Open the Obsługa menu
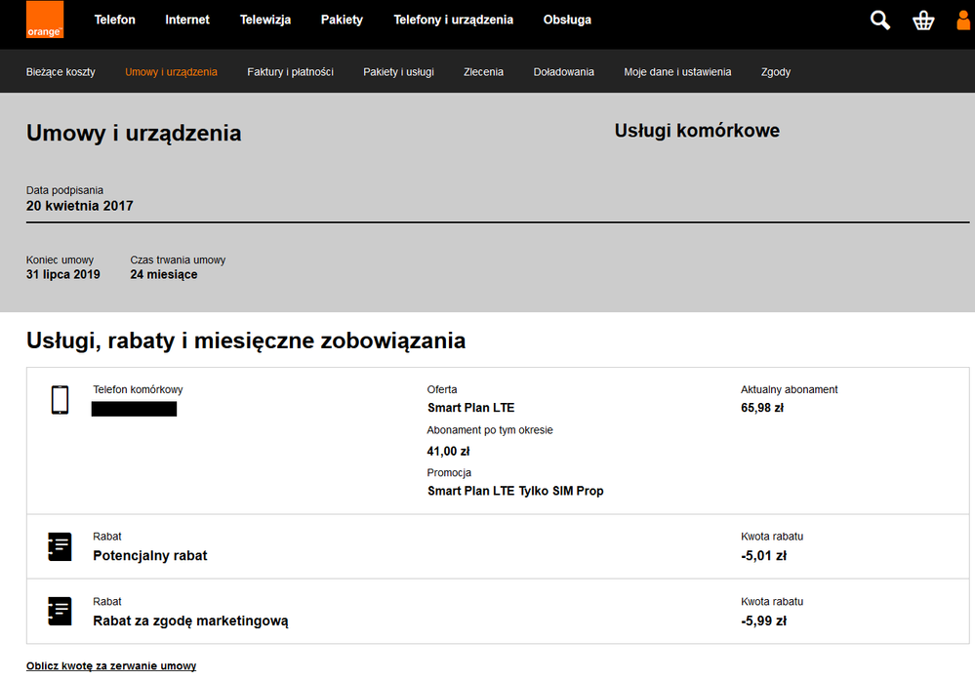975x680 pixels. [x=567, y=20]
